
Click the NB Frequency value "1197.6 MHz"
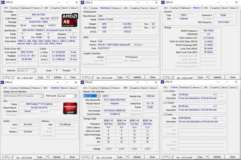click(x=223, y=22)
